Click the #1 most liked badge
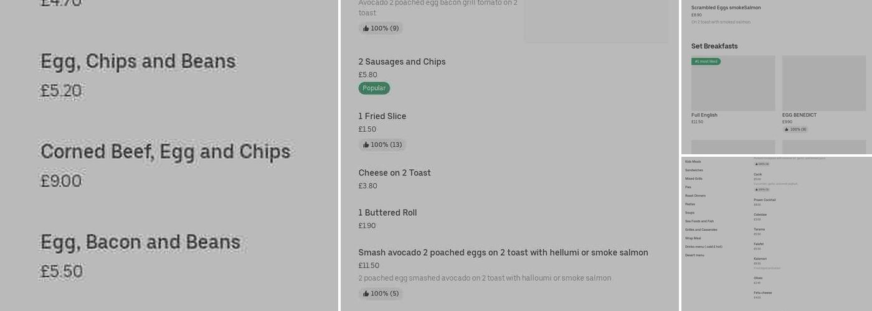Viewport: 872px width, 311px height. point(706,62)
